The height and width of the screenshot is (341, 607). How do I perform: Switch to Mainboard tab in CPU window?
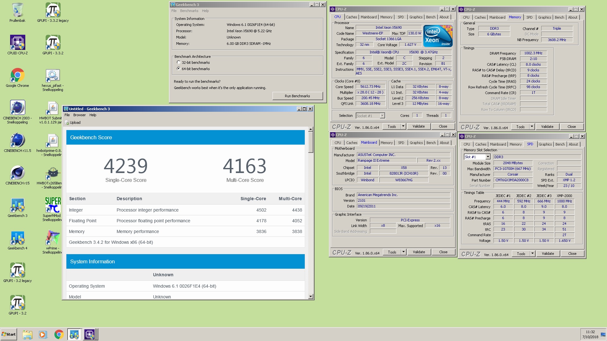(x=369, y=17)
